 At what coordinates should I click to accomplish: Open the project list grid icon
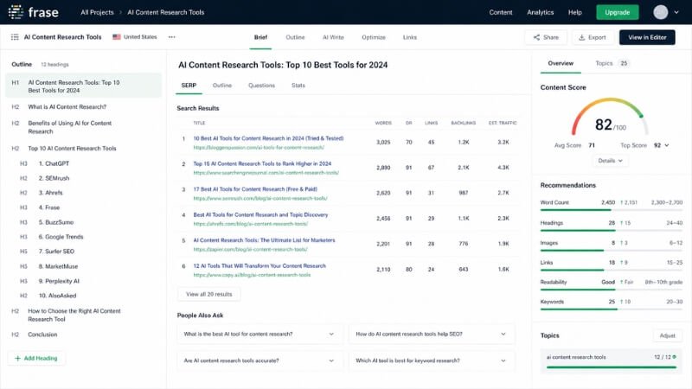pyautogui.click(x=15, y=37)
